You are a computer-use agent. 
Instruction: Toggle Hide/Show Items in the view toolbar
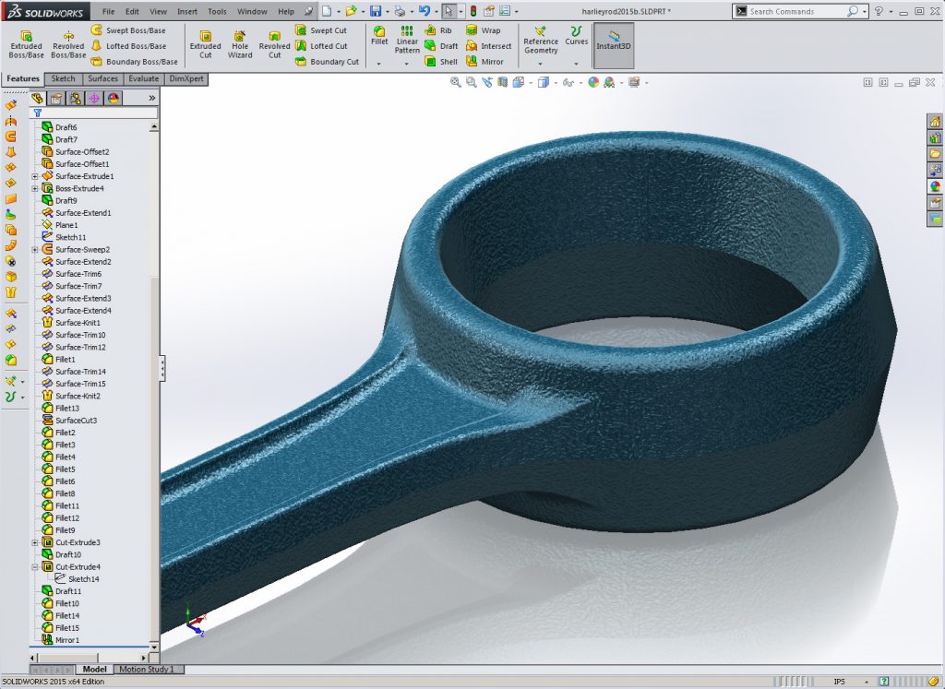click(x=568, y=83)
